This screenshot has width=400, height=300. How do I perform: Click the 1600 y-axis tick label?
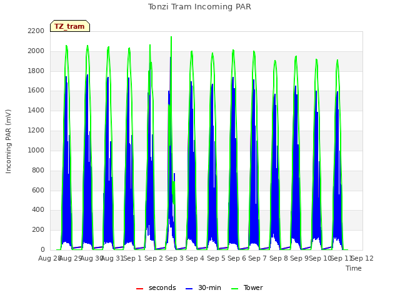point(36,90)
